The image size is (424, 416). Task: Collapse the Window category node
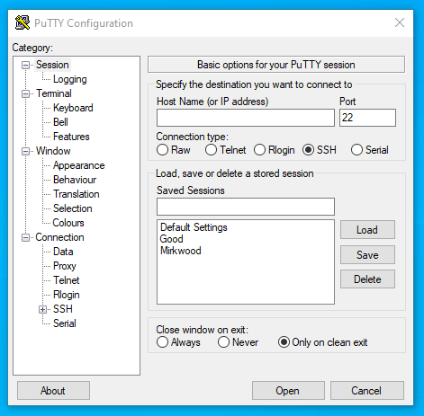[x=26, y=151]
